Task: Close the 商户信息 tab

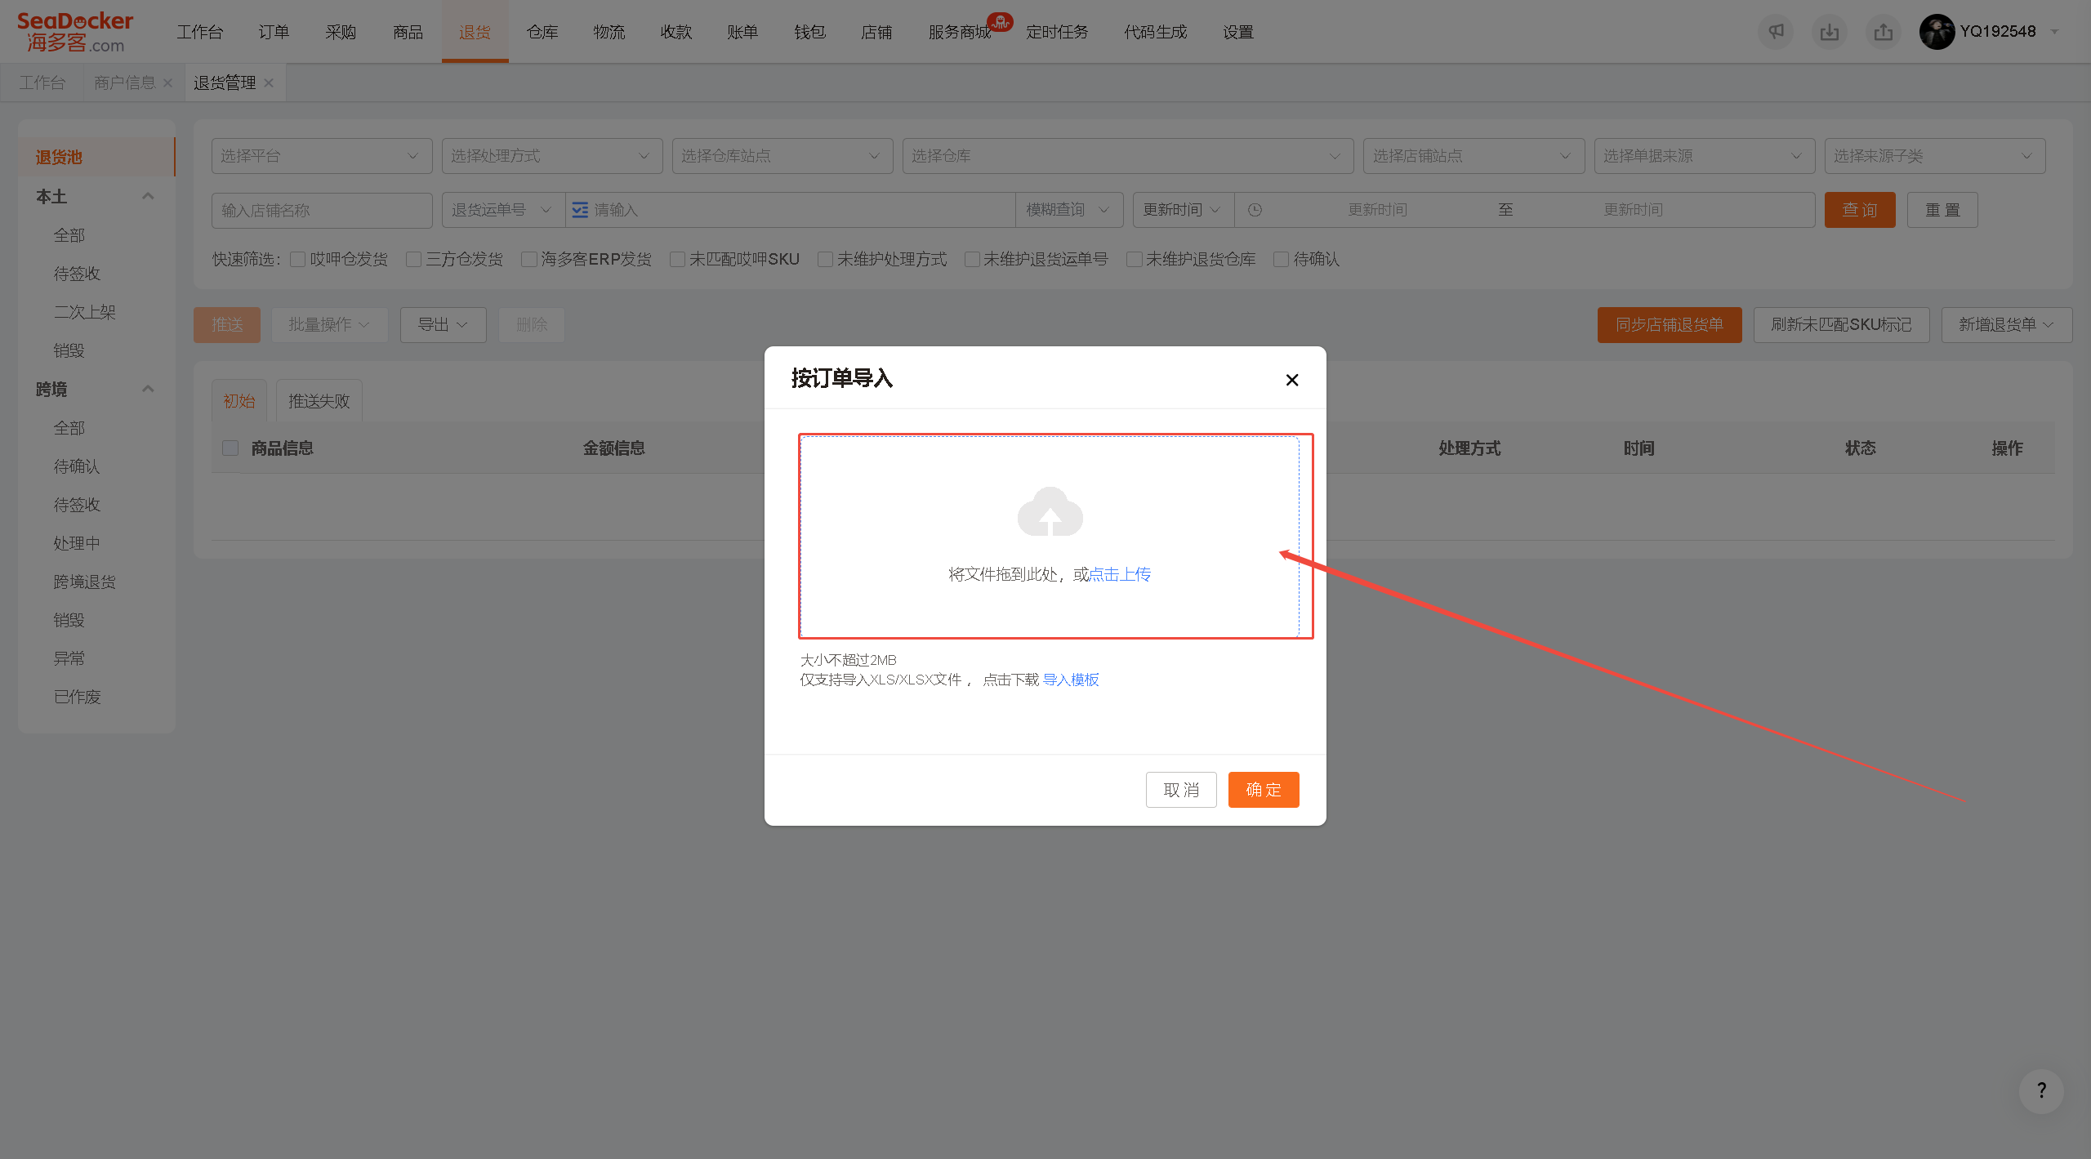Action: (167, 82)
